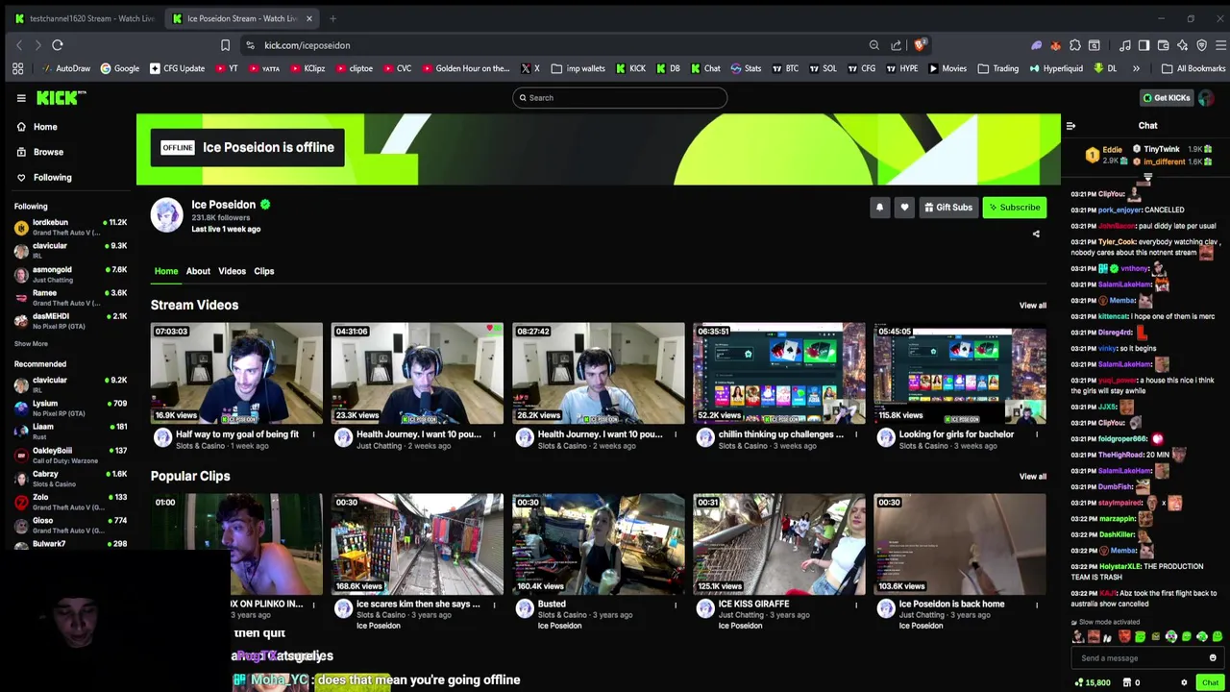The height and width of the screenshot is (692, 1230).
Task: Zoom icon in the address bar
Action: (x=873, y=45)
